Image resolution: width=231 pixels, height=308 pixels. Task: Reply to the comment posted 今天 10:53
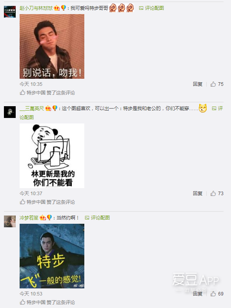tap(198, 294)
